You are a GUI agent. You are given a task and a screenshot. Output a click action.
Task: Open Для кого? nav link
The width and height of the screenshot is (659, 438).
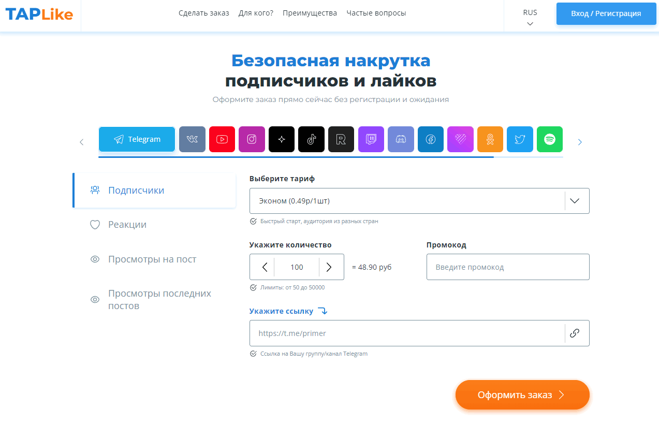(x=256, y=13)
